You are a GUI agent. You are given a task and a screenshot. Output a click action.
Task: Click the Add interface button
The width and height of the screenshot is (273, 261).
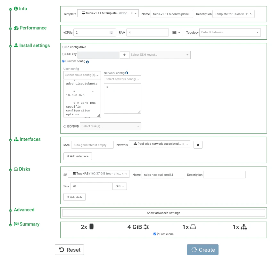[x=78, y=156]
